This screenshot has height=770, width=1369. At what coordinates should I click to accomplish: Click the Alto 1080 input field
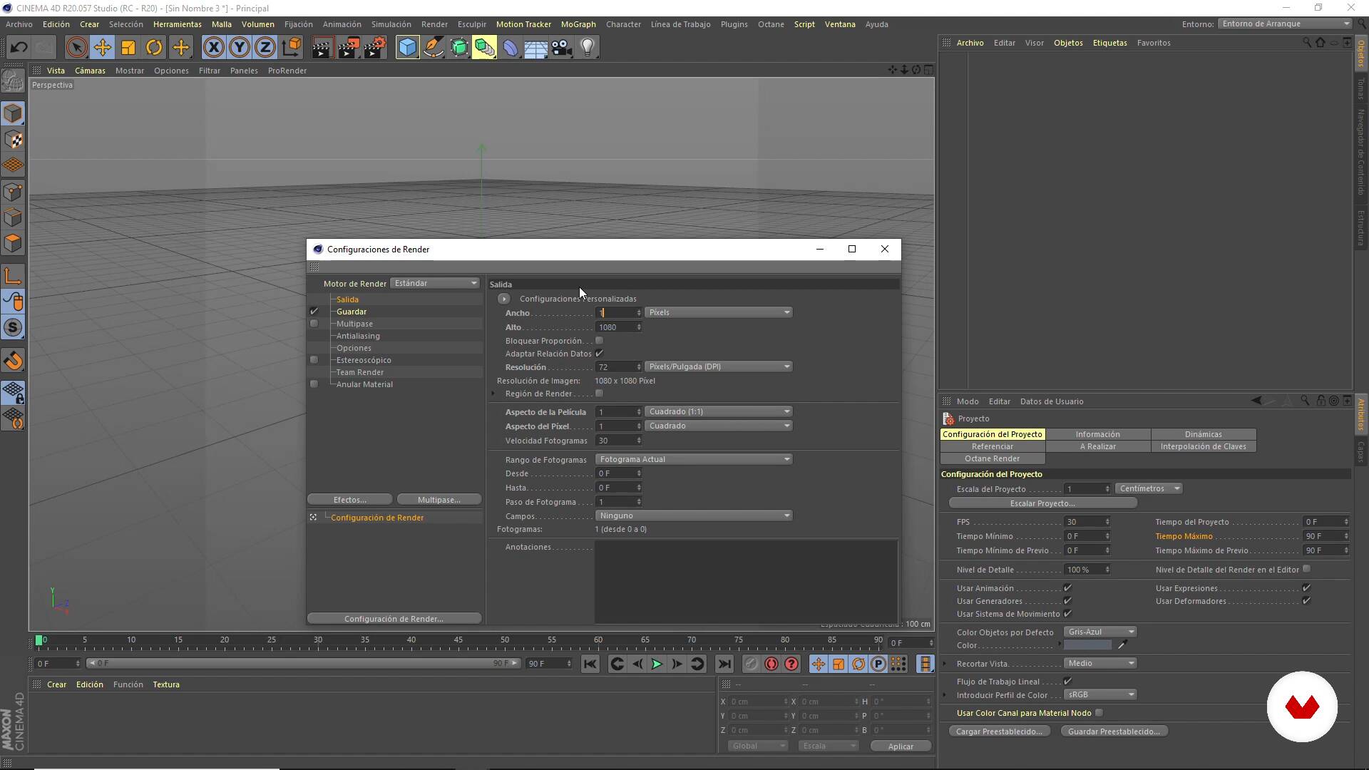[617, 327]
